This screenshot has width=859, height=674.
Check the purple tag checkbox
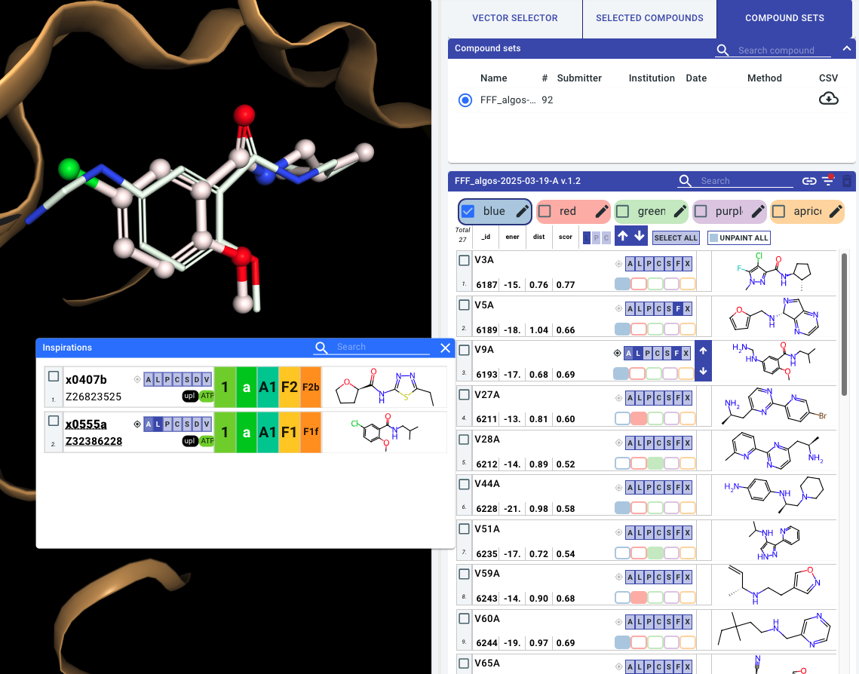[x=701, y=211]
